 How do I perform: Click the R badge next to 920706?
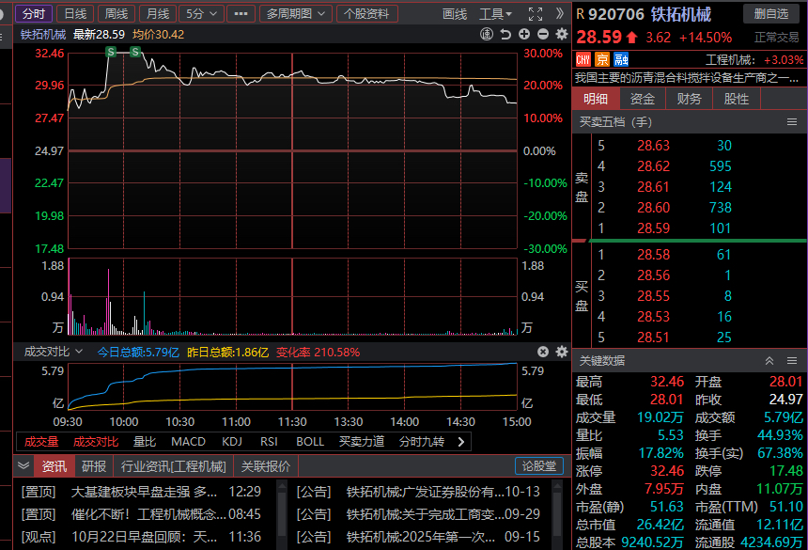tap(581, 14)
